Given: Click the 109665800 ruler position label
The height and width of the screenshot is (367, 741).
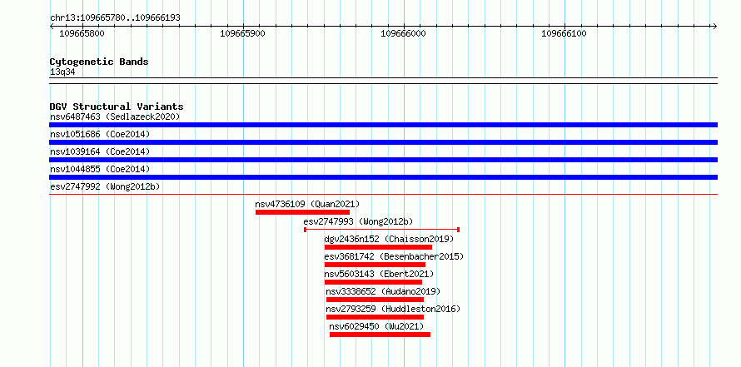Looking at the screenshot, I should pos(82,33).
